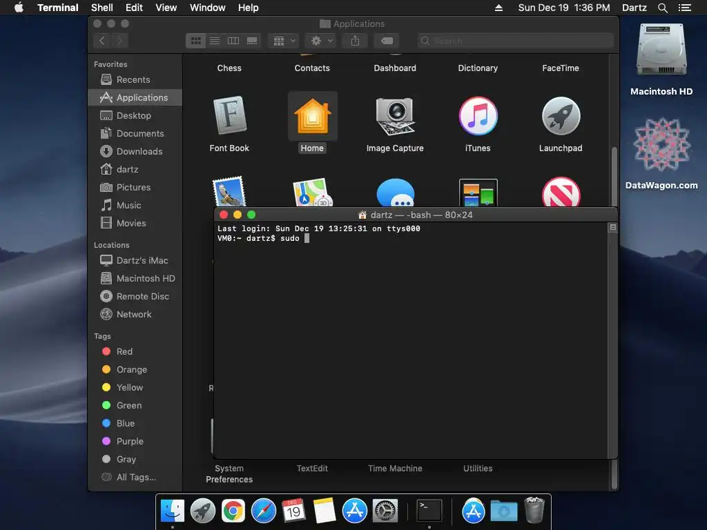The image size is (707, 530).
Task: Open Calendar showing 19 in Dock
Action: [293, 511]
